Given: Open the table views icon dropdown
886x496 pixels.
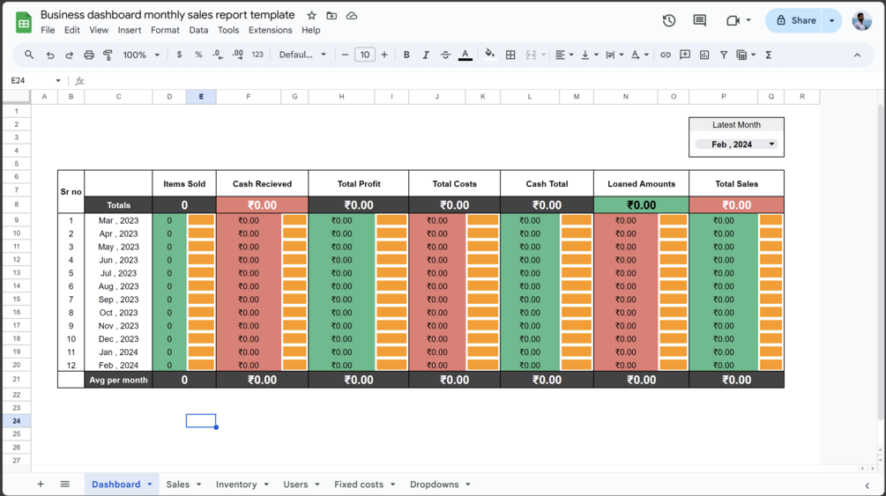Looking at the screenshot, I should point(746,55).
